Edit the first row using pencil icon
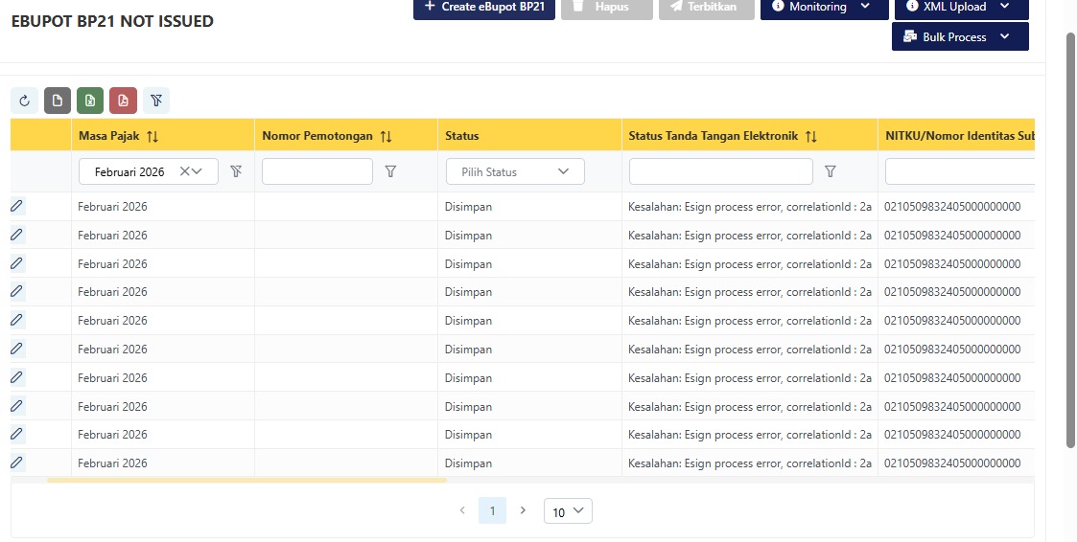 tap(17, 206)
